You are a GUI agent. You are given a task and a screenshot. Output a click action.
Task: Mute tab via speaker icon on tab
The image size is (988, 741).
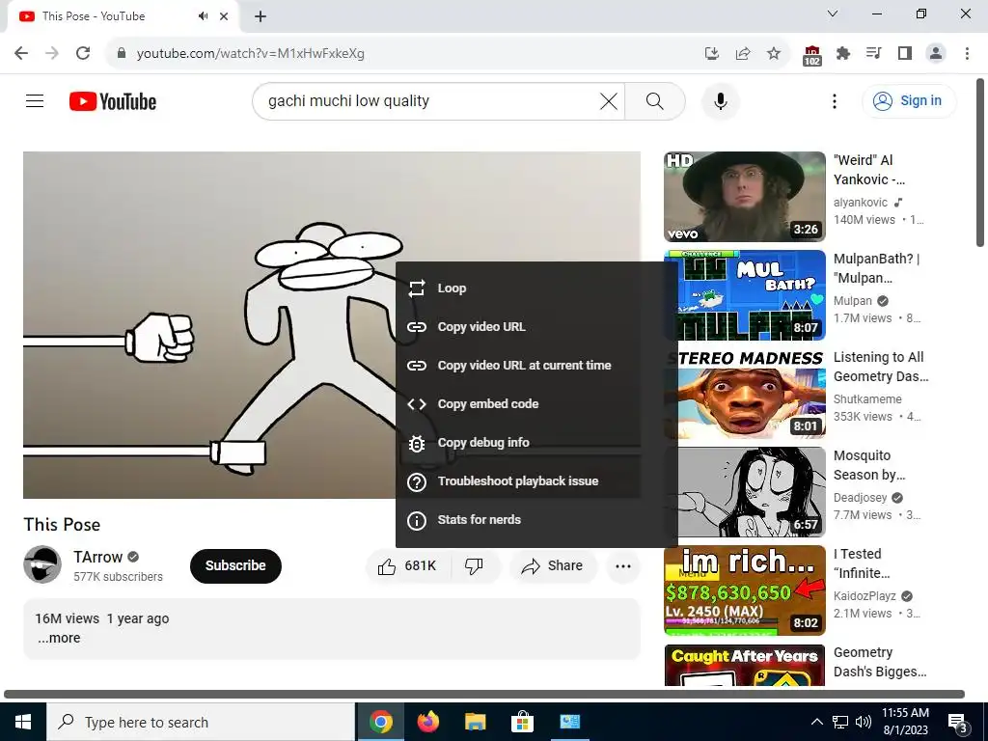coord(203,15)
